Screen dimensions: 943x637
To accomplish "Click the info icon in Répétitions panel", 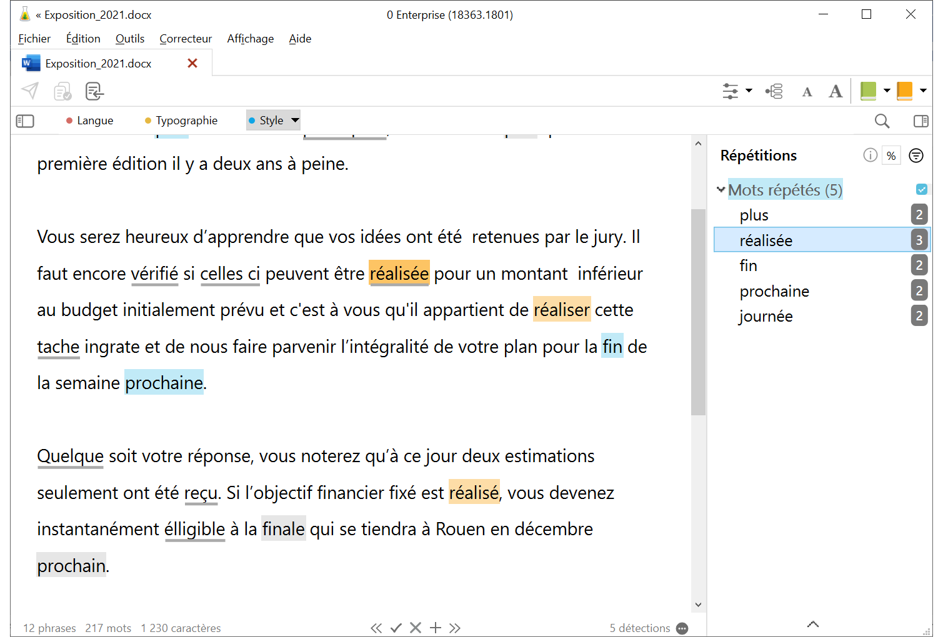I will click(870, 156).
